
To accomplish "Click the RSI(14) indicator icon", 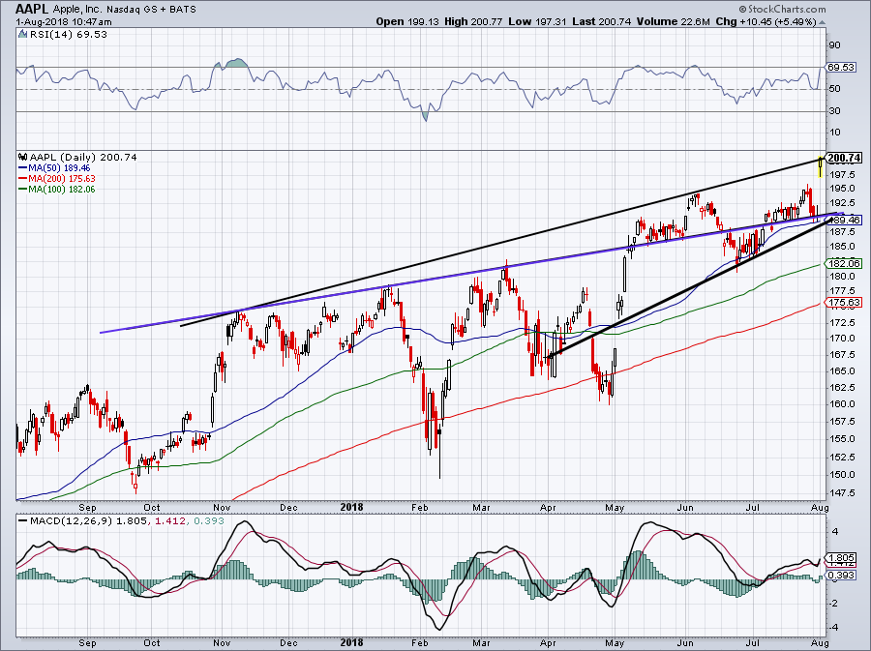I will pyautogui.click(x=22, y=35).
